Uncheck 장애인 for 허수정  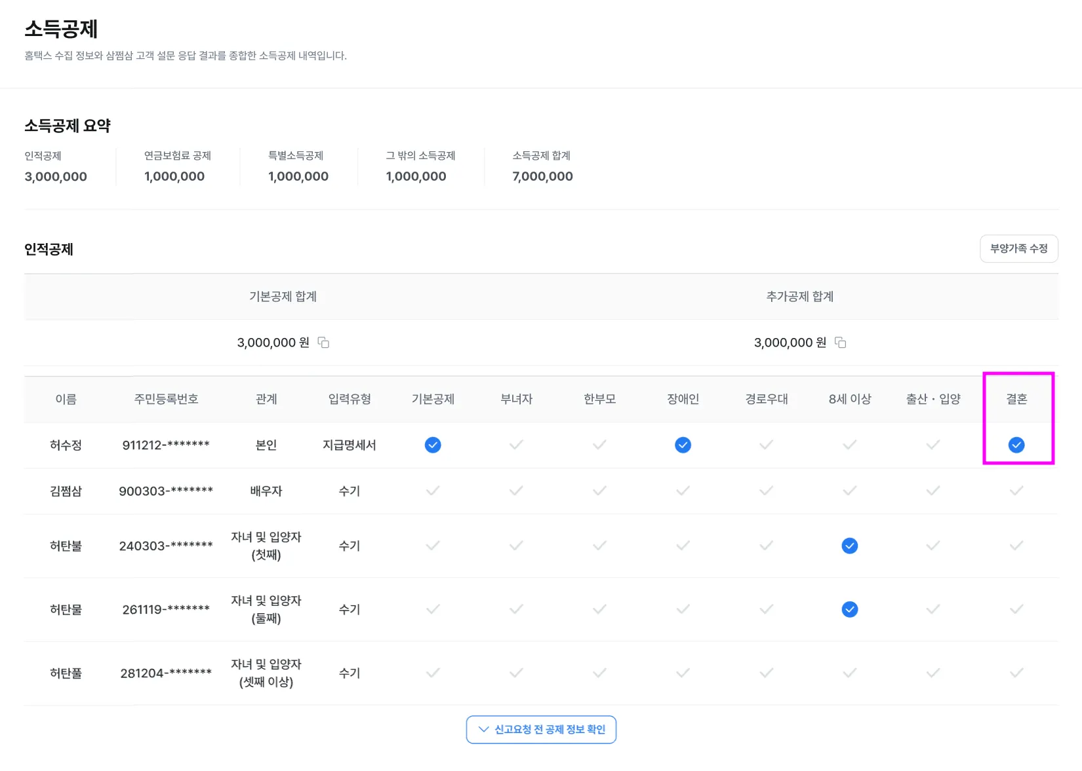pos(683,445)
